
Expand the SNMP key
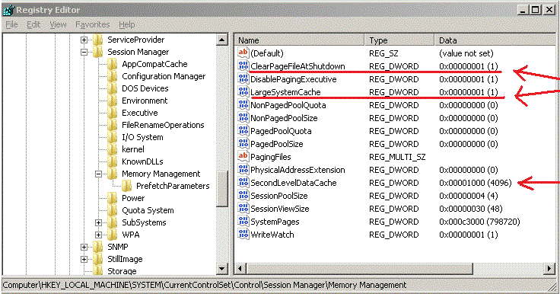(x=84, y=247)
